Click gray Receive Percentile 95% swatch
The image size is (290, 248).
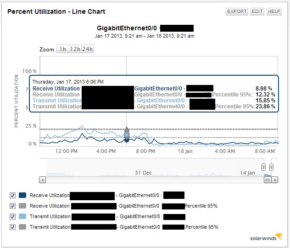[x=22, y=206]
